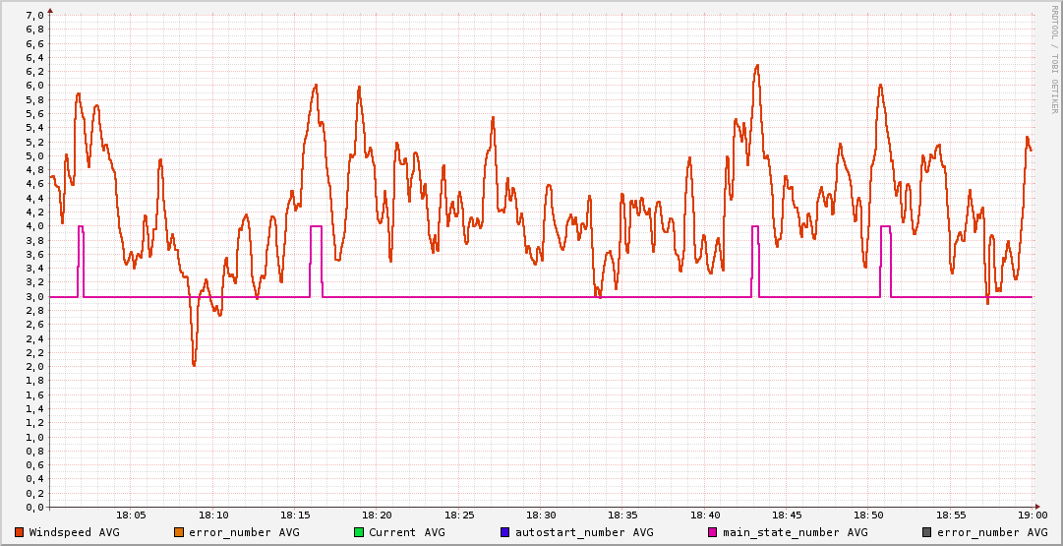Click the 18:45 time axis label

787,516
